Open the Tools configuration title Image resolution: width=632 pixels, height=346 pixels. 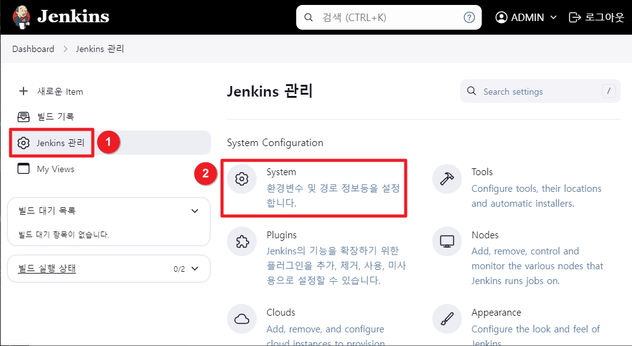(x=482, y=172)
